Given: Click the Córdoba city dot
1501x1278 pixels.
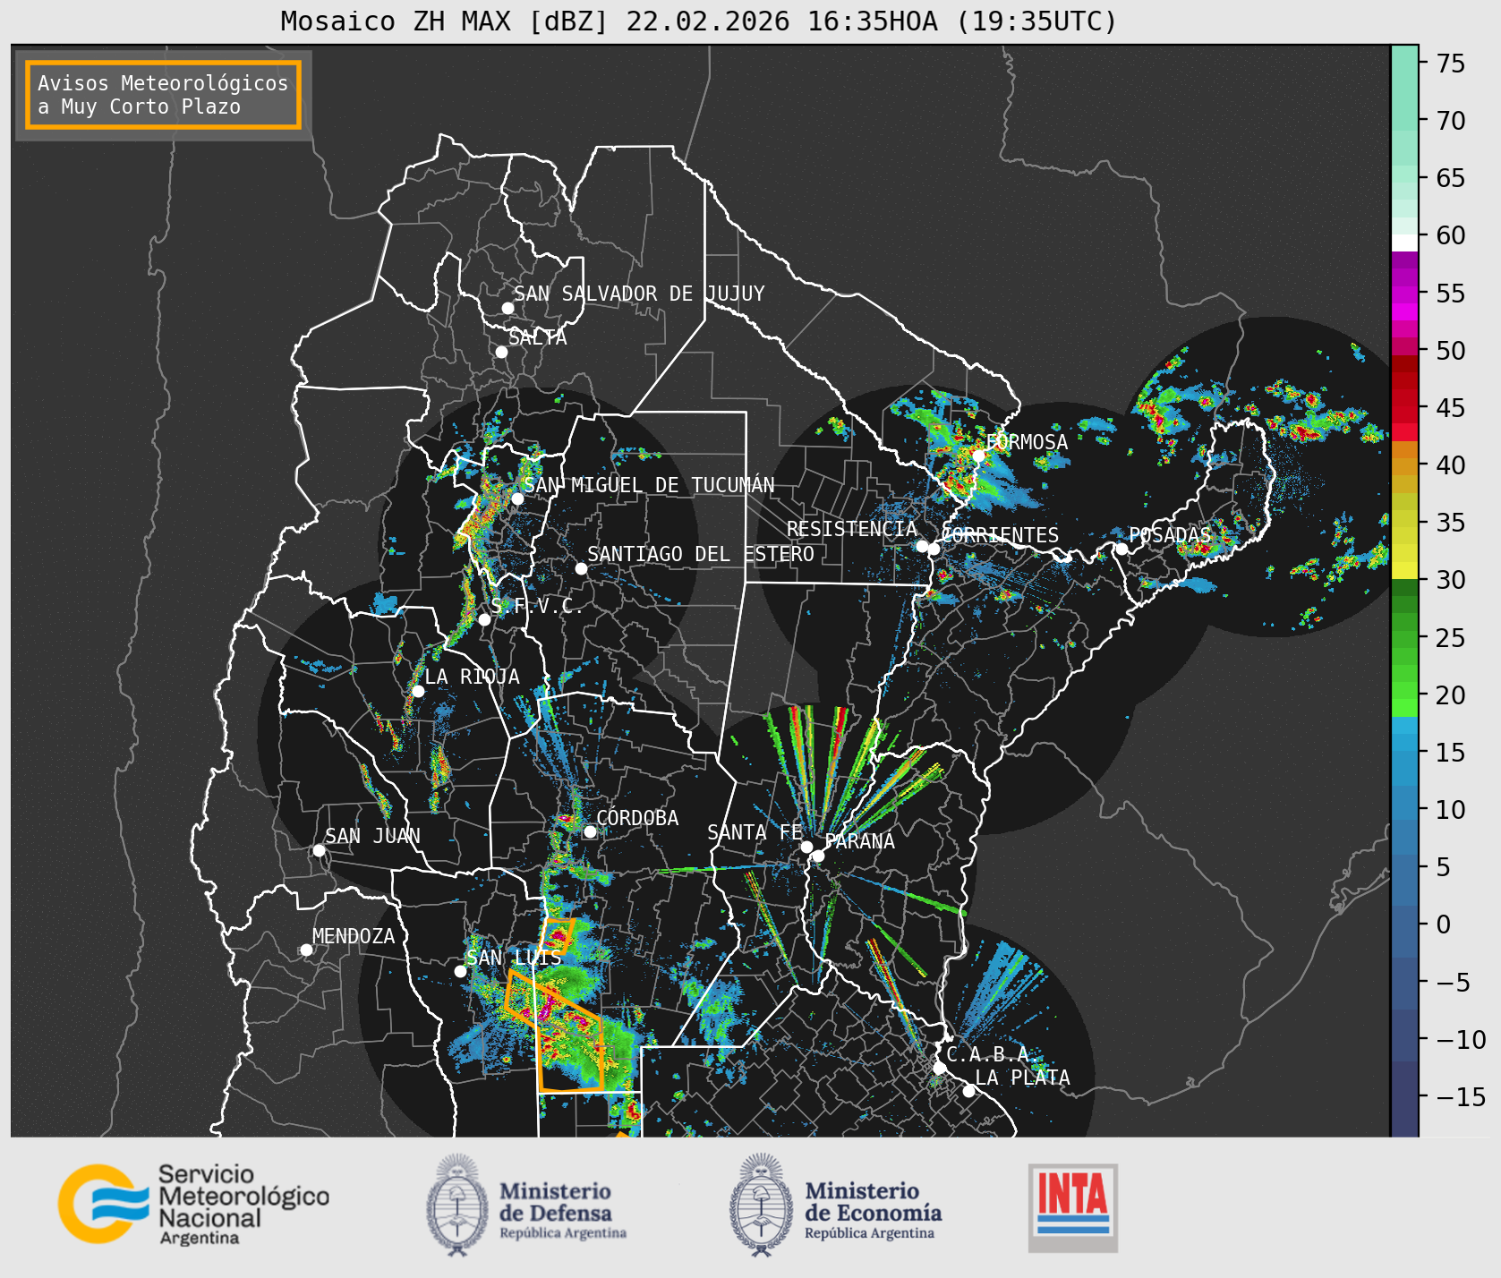Looking at the screenshot, I should 590,831.
